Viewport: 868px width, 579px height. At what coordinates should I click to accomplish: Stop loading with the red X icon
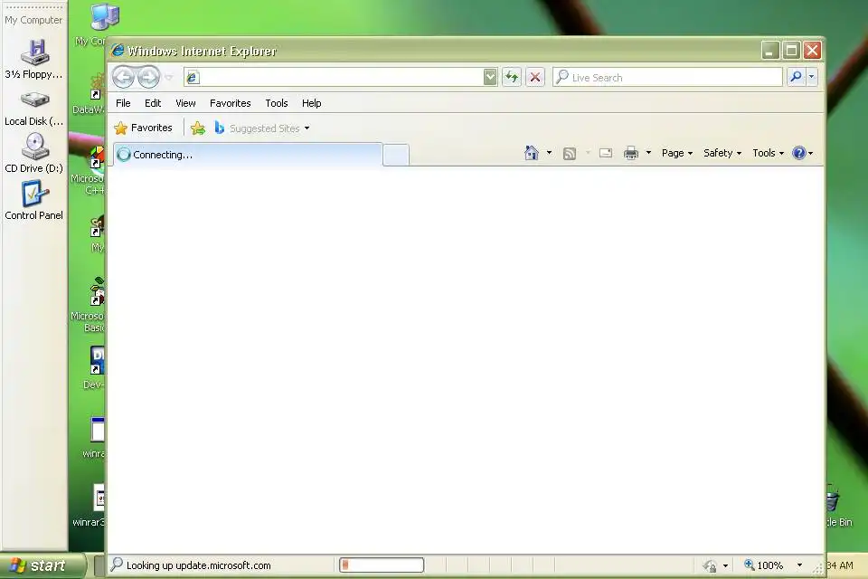point(535,77)
